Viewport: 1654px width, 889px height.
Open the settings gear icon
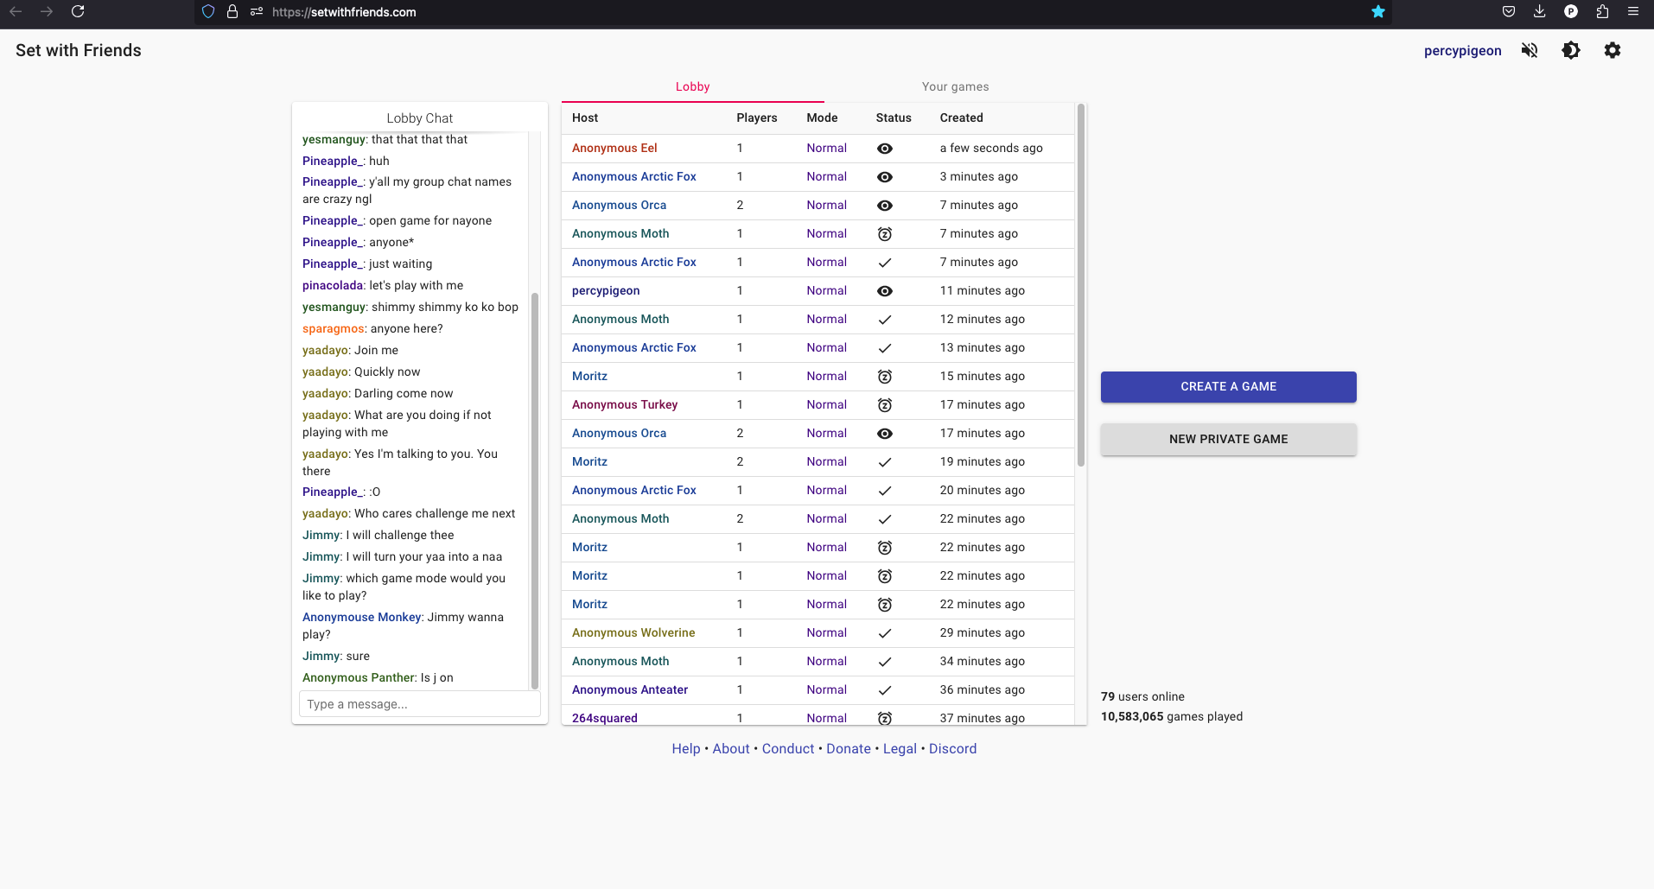[1612, 50]
